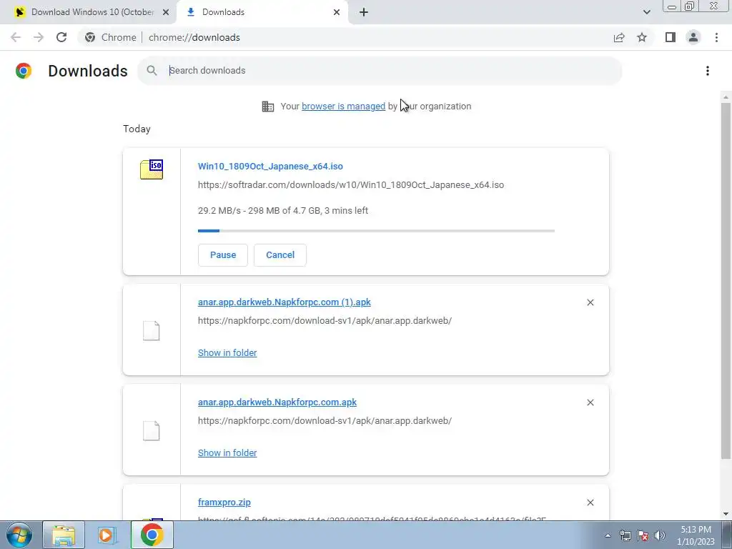732x549 pixels.
Task: Remove framxpro.zip from list
Action: tap(590, 503)
